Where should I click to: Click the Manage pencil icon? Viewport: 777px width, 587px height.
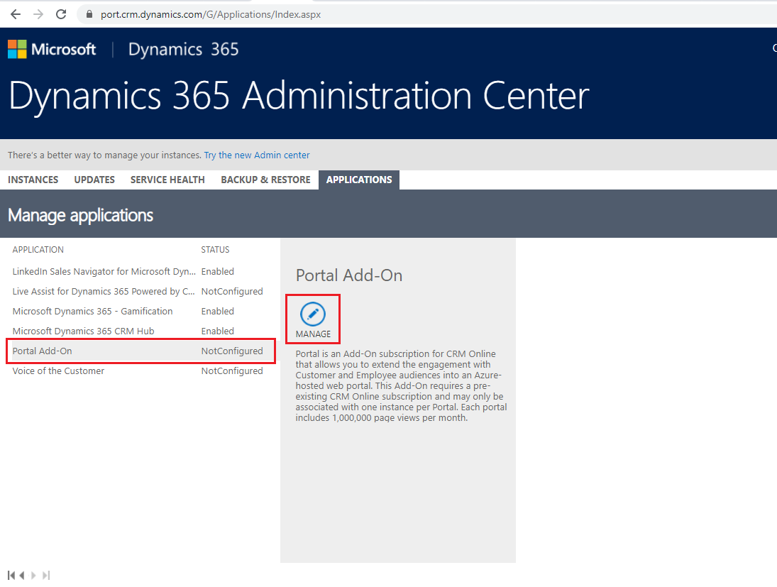point(313,314)
